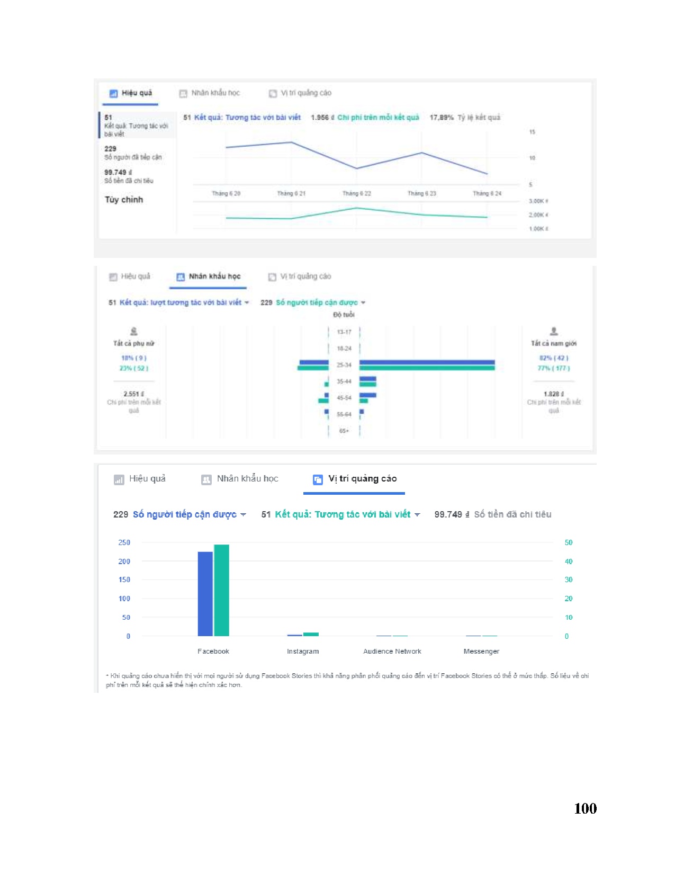This screenshot has height=874, width=675.
Task: Click the Hiệu quả chart icon in top panel
Action: click(113, 94)
